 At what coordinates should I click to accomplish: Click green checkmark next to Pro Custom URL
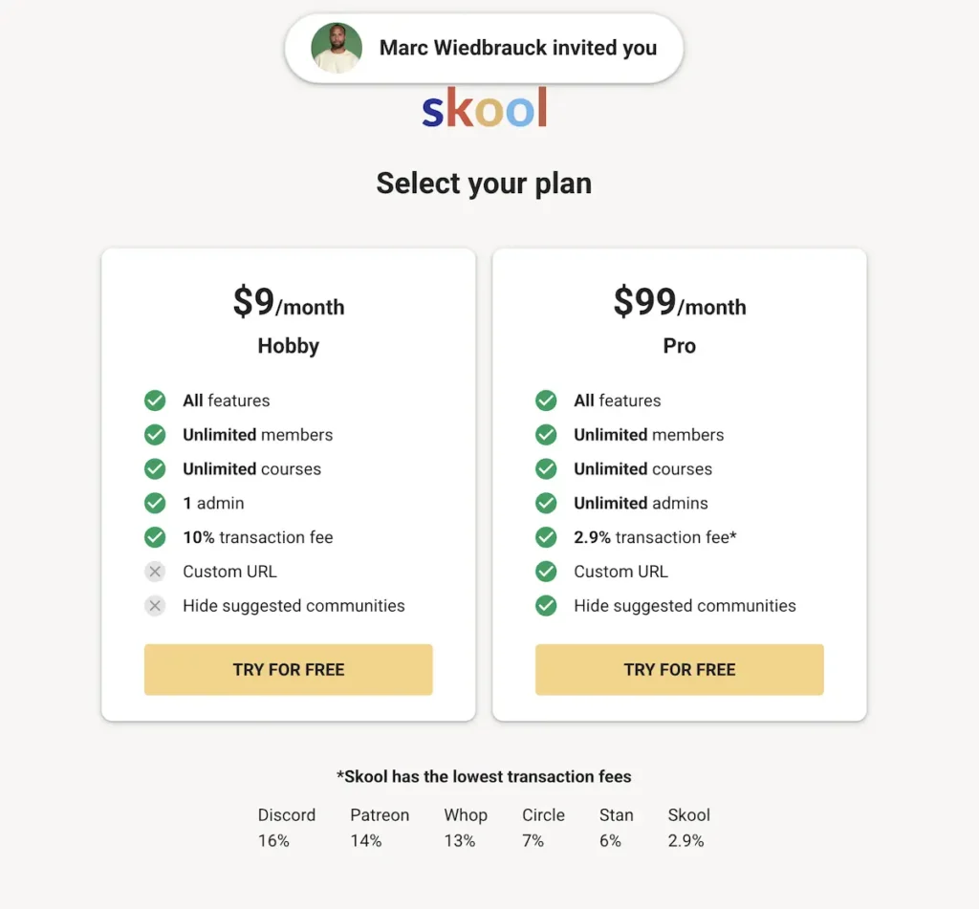point(546,572)
